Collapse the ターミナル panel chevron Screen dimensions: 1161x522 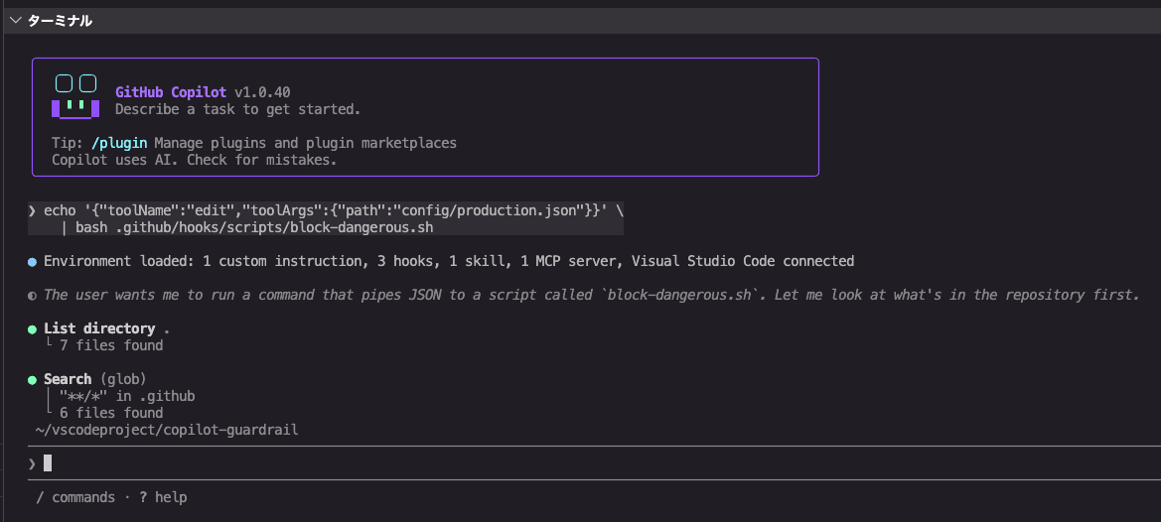(x=16, y=21)
